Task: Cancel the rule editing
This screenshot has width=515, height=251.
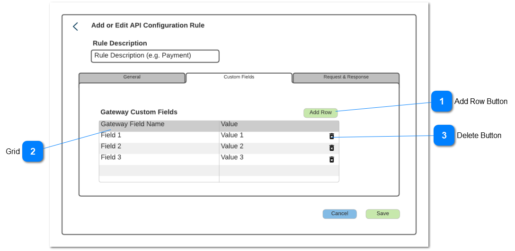Action: pos(339,214)
